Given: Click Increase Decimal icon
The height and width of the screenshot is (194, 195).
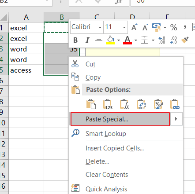Looking at the screenshot, I should tap(162, 40).
